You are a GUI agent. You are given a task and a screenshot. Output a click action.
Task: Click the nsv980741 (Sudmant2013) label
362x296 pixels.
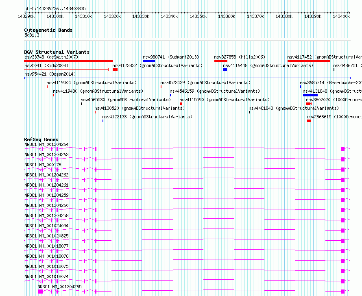coord(171,57)
